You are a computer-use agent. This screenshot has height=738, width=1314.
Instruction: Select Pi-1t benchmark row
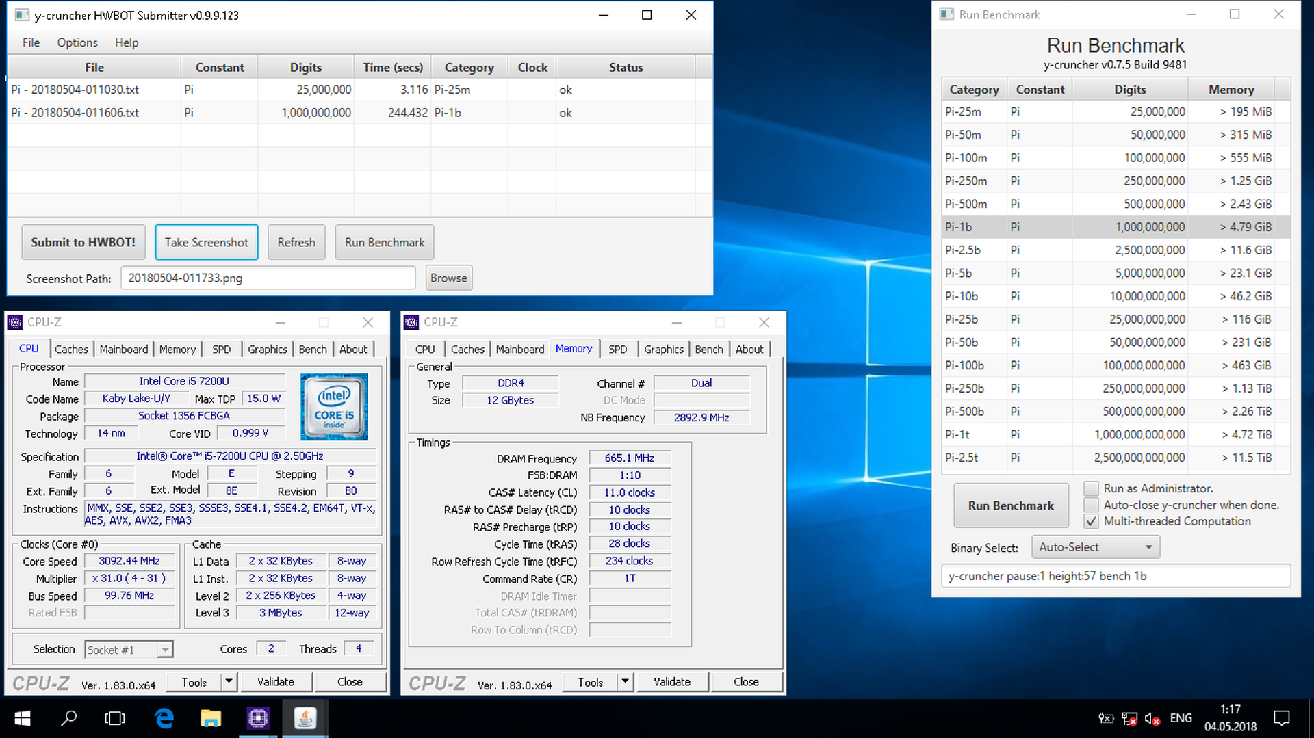coord(1116,434)
